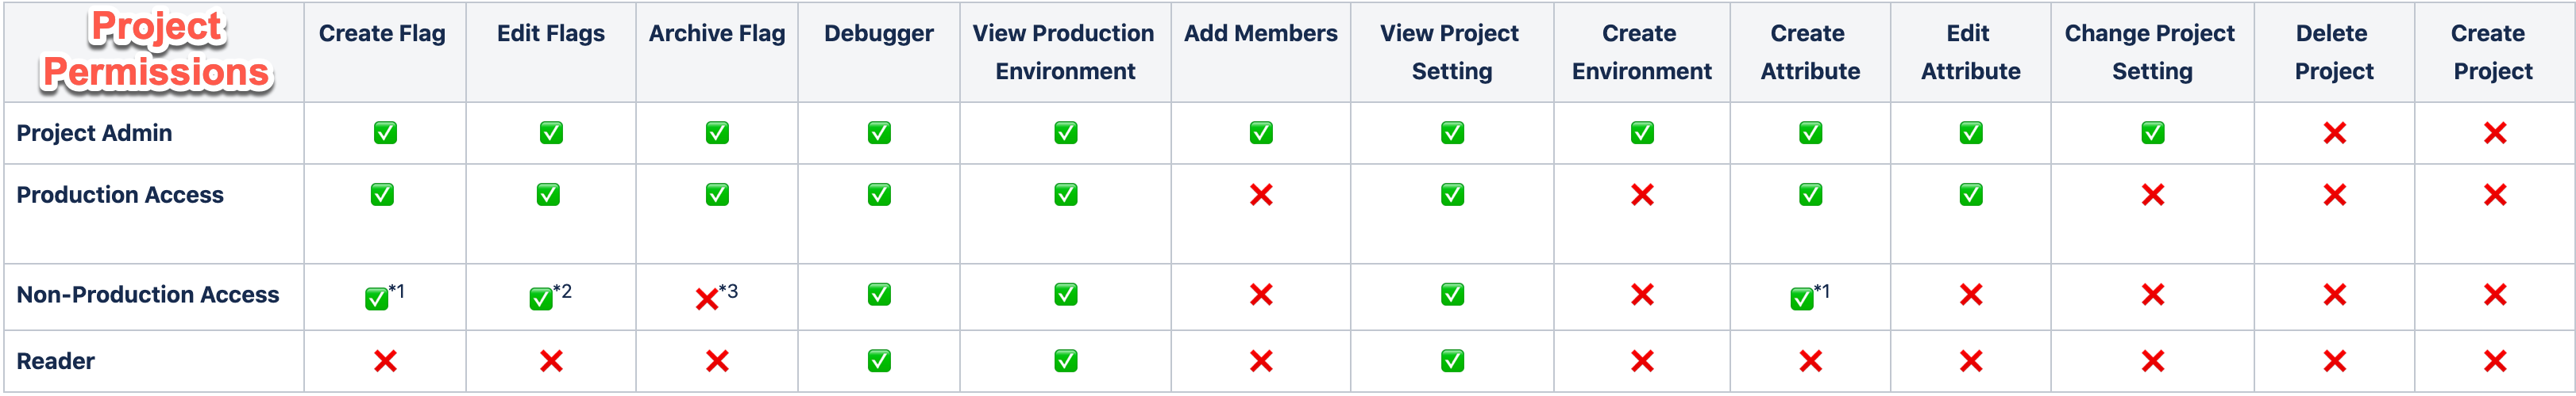The width and height of the screenshot is (2576, 396).
Task: Click the Create Flag column header
Action: 382,34
